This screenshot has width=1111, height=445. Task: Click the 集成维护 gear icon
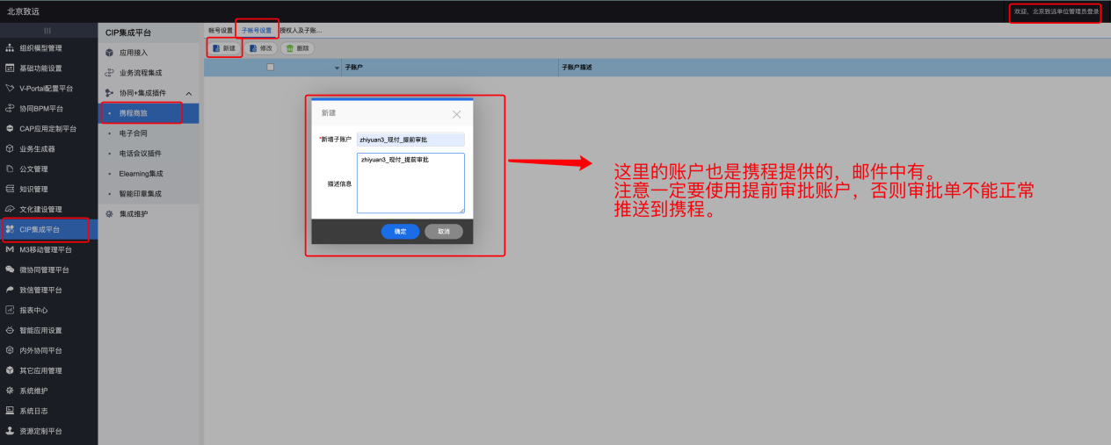(109, 214)
